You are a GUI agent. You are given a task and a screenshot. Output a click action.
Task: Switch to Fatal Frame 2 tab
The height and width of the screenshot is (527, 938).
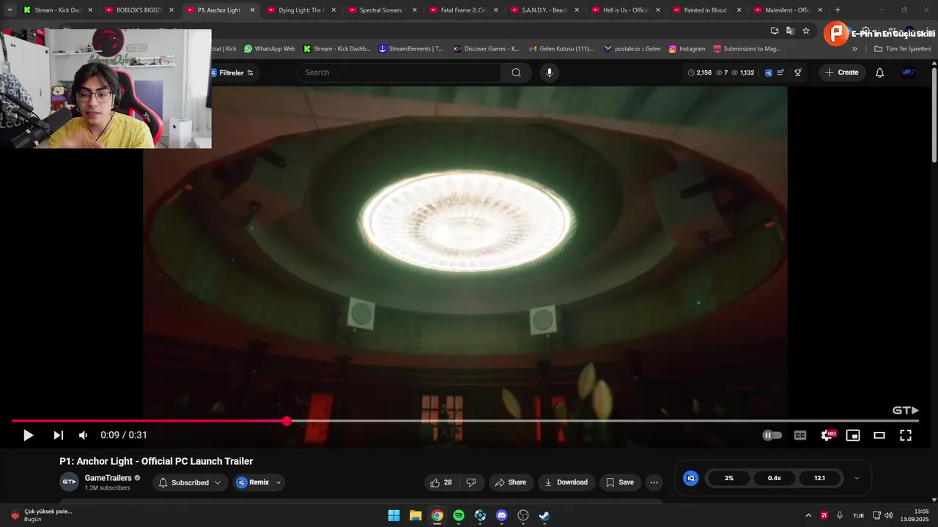pyautogui.click(x=463, y=10)
